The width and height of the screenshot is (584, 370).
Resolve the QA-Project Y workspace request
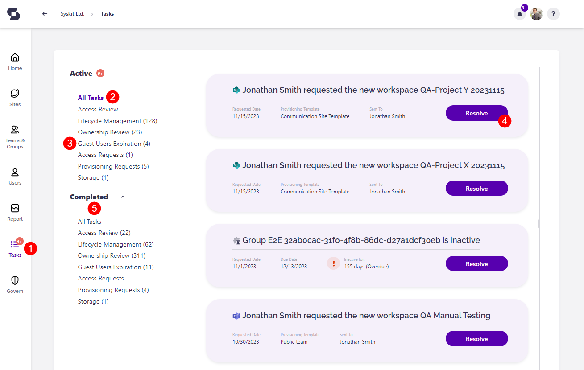click(476, 113)
